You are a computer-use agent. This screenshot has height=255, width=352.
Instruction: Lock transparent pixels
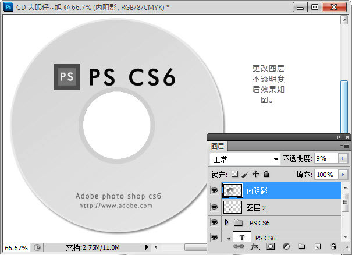[235, 174]
